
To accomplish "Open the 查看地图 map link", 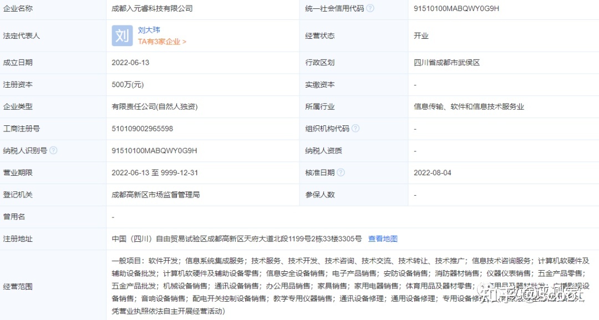I will 383,238.
